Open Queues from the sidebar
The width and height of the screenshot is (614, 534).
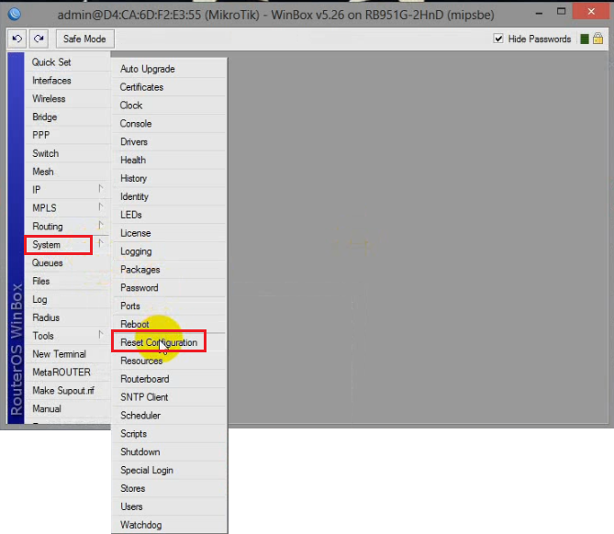48,262
